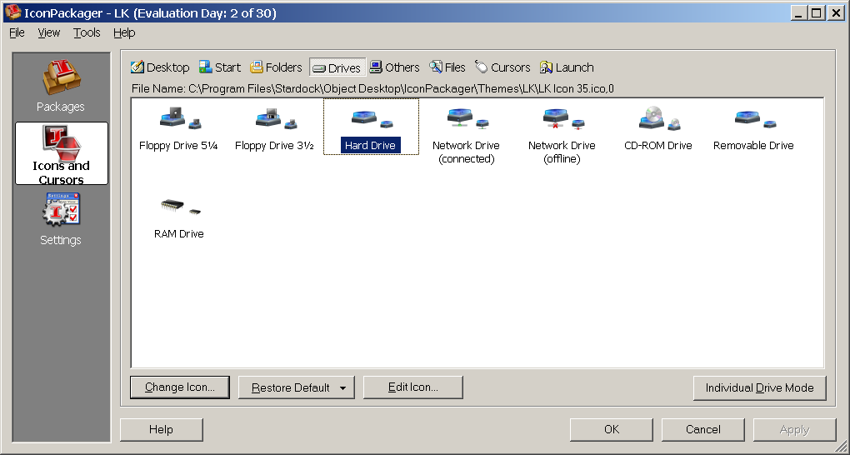The image size is (850, 455).
Task: Click the Apply button
Action: click(795, 429)
